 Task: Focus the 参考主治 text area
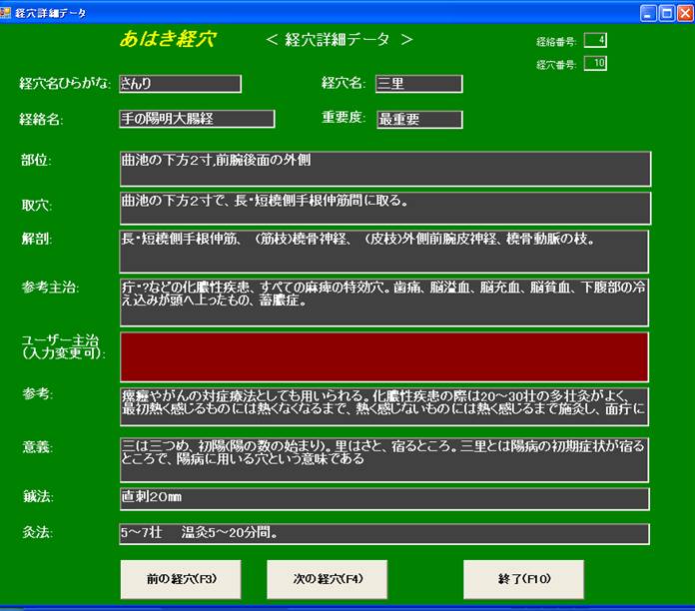pyautogui.click(x=383, y=303)
